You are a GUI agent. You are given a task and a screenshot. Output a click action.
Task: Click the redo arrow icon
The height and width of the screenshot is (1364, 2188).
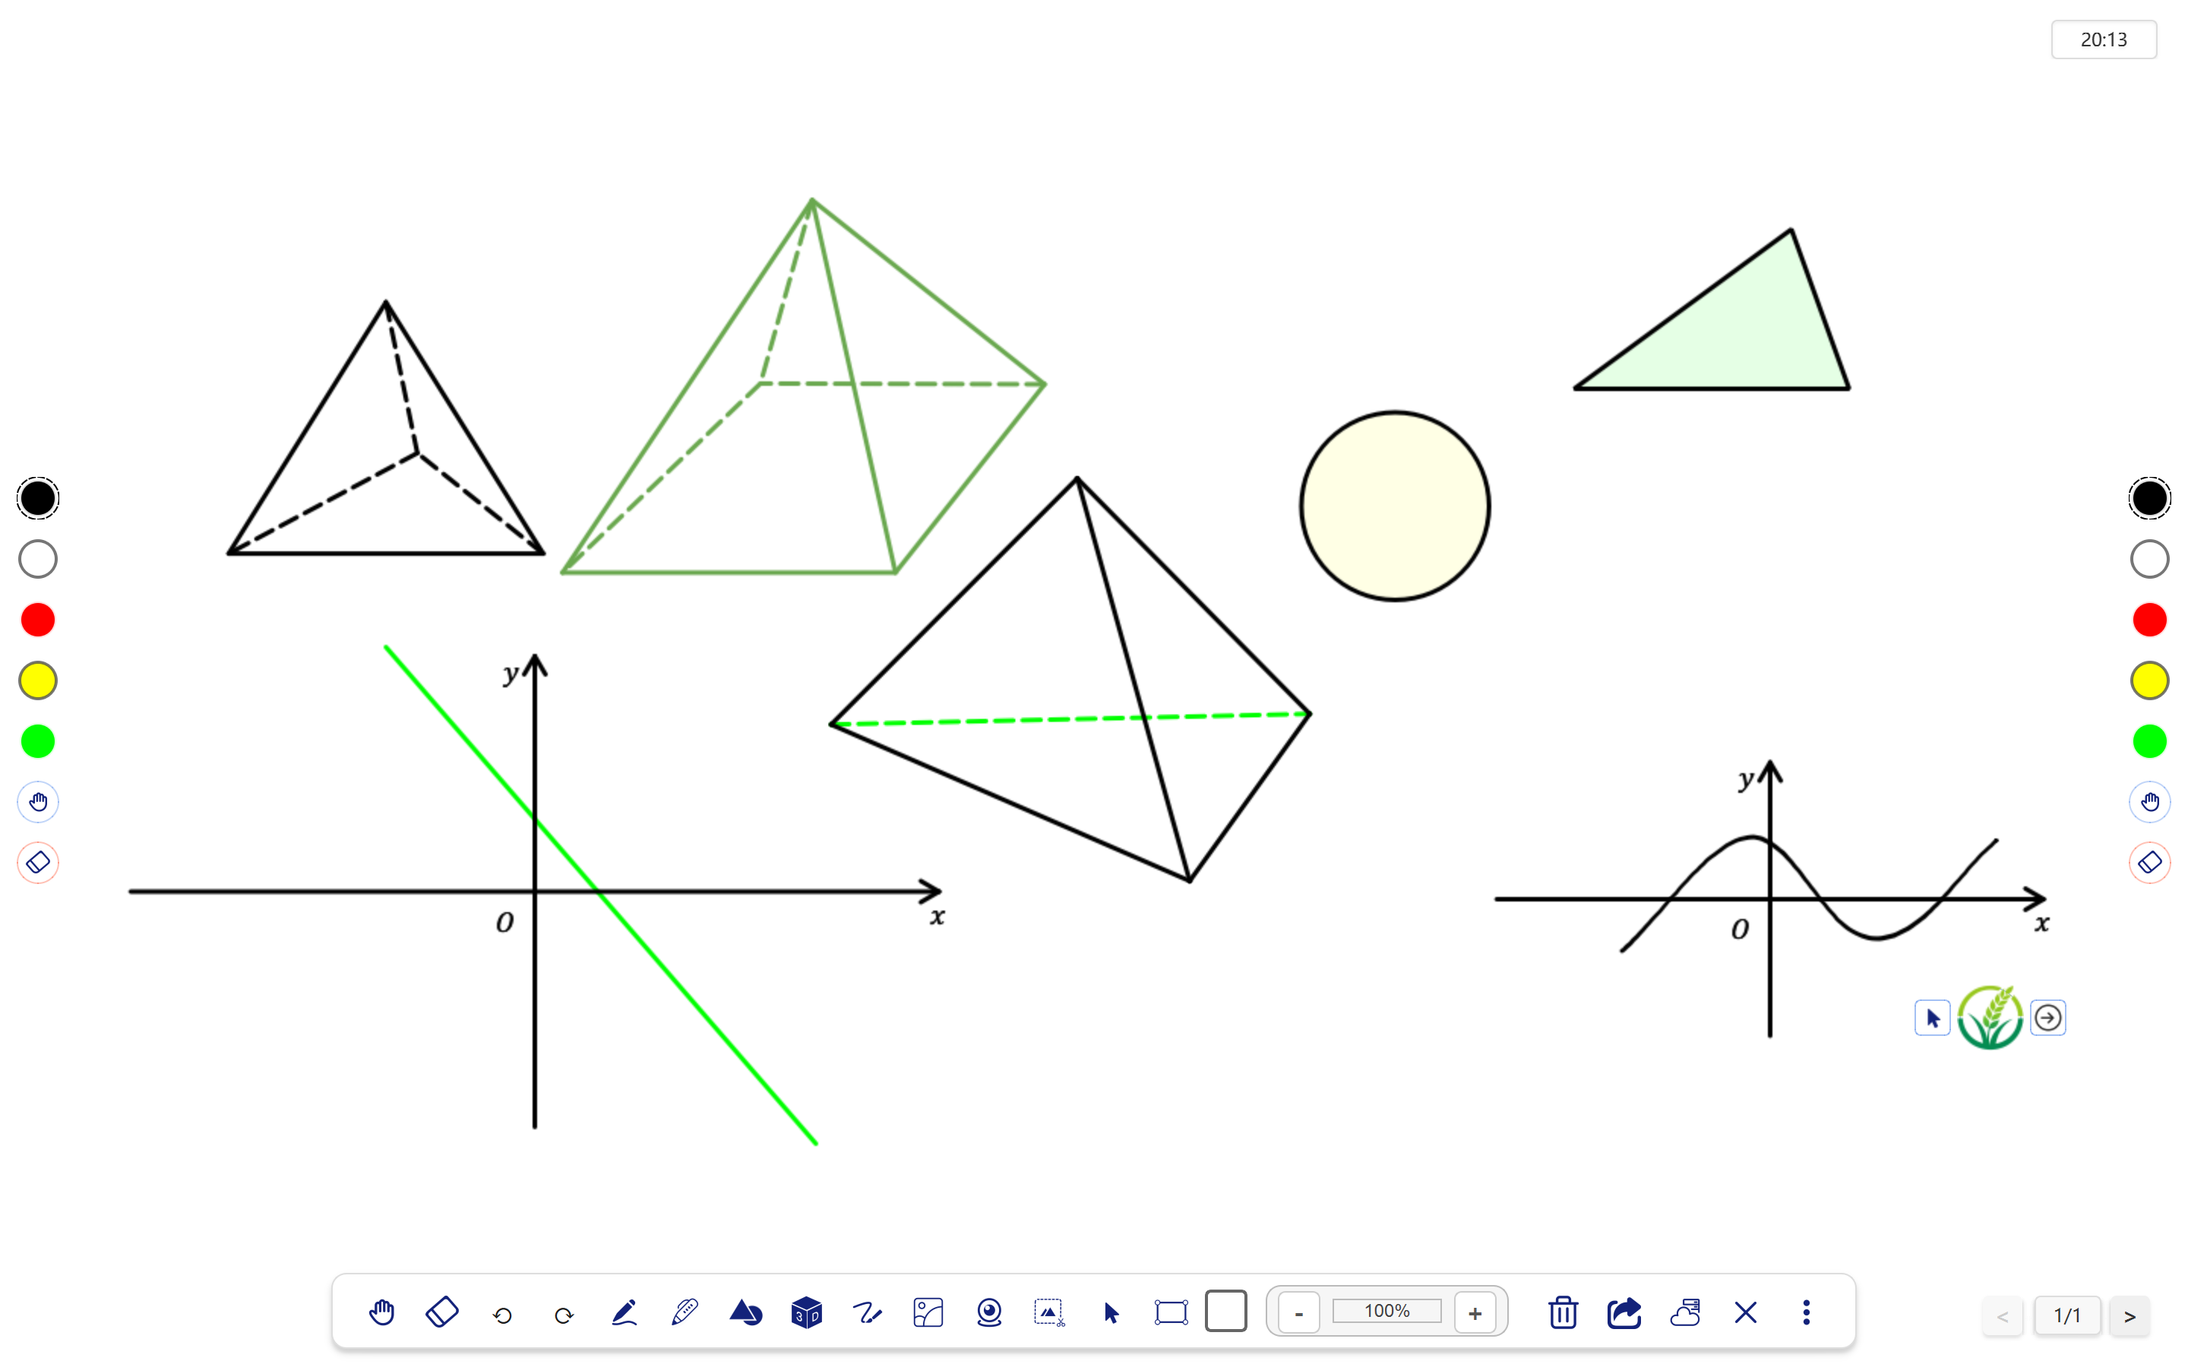(x=564, y=1315)
